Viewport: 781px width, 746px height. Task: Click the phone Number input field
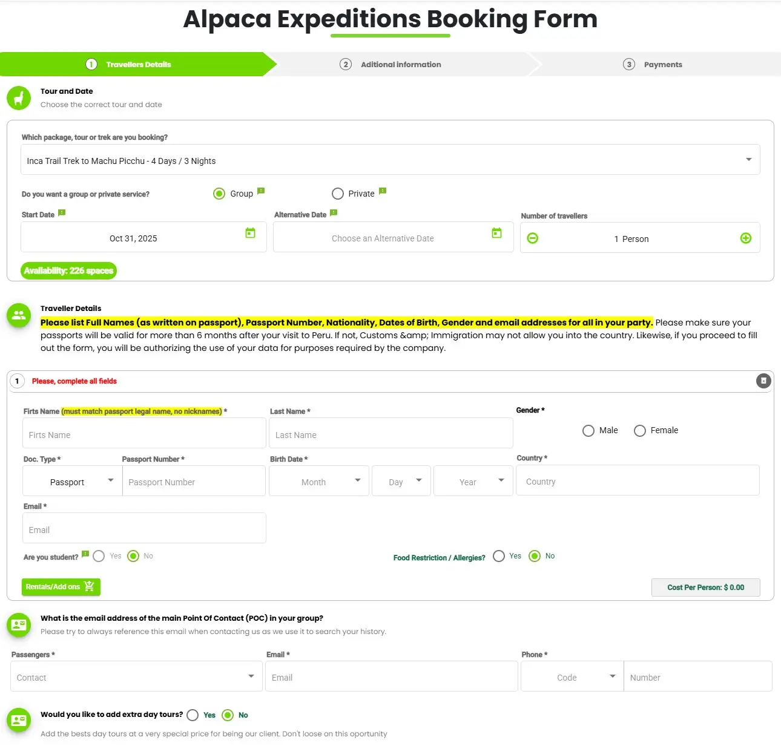[x=698, y=676]
